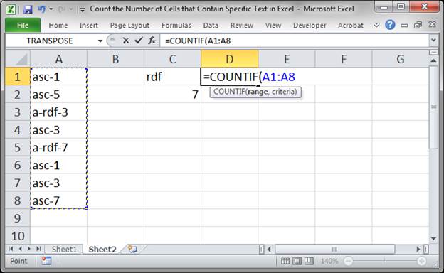
Task: Click the Insert Worksheet icon
Action: (x=132, y=249)
